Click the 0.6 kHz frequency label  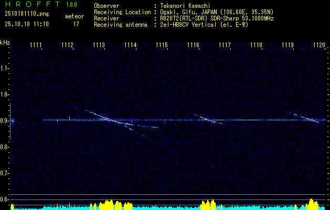4,199
